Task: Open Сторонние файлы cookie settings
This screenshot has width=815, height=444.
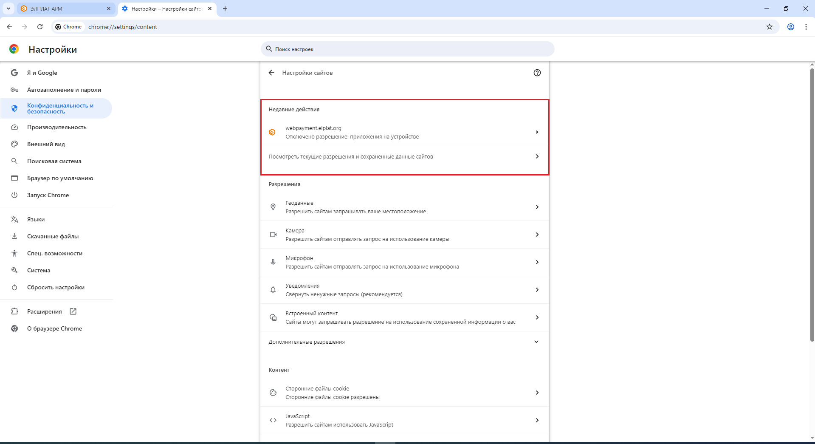Action: (x=405, y=393)
